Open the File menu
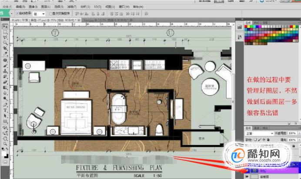The height and width of the screenshot is (179, 301). click(7, 7)
